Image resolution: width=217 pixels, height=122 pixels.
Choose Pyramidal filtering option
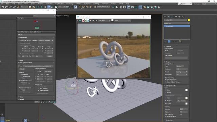(21, 75)
